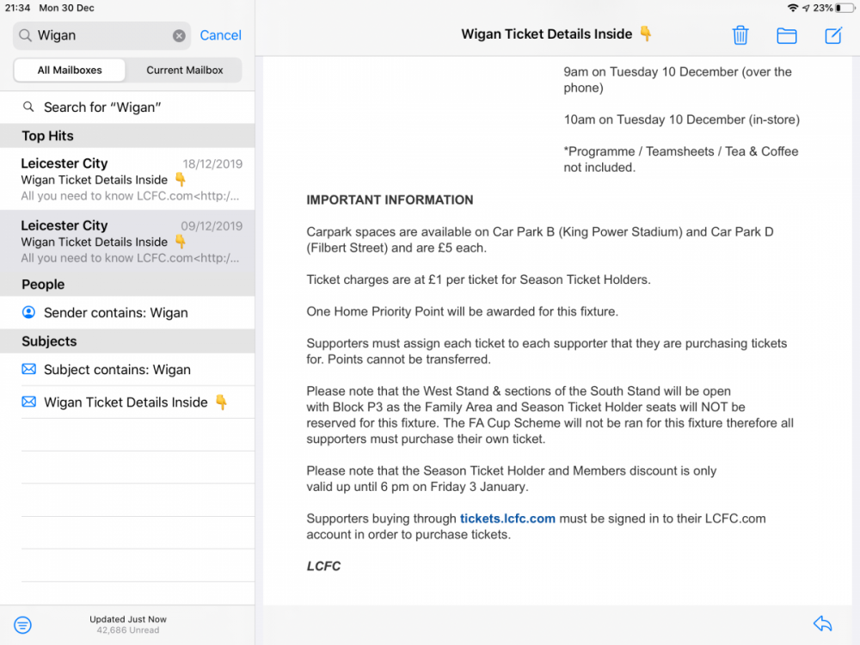This screenshot has width=860, height=645.
Task: Cancel the search
Action: pyautogui.click(x=220, y=35)
